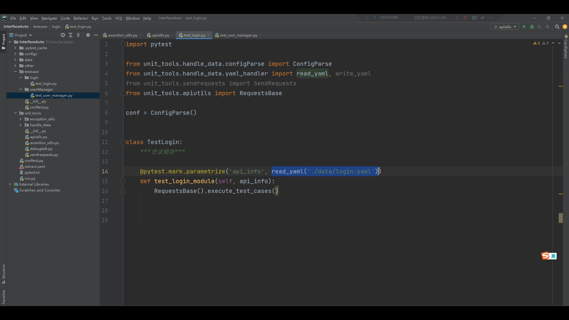Open Search Everywhere magnifier
Viewport: 569px width, 320px height.
pos(557,27)
